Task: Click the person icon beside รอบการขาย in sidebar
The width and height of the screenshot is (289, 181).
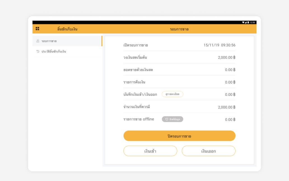Action: click(x=38, y=41)
